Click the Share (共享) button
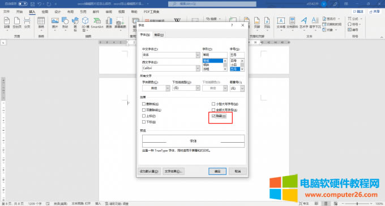The height and width of the screenshot is (206, 385). click(x=374, y=12)
